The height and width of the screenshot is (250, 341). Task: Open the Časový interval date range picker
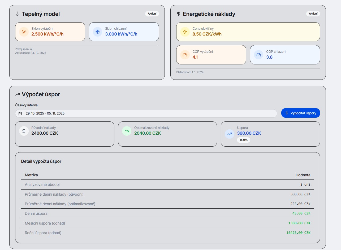coord(146,113)
